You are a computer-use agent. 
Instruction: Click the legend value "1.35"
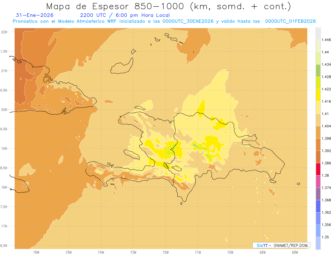[325, 237]
